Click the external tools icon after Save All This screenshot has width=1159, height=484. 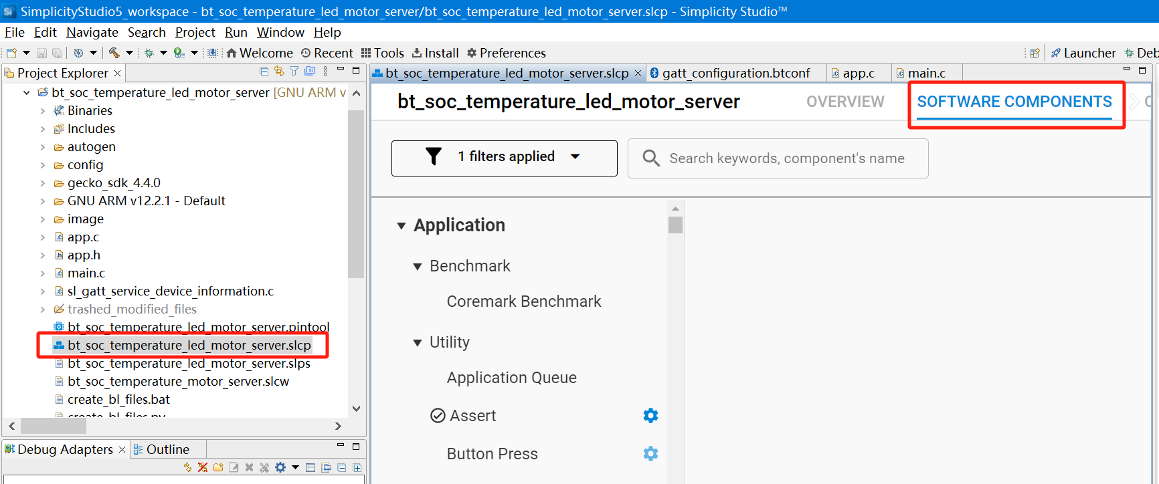click(78, 53)
